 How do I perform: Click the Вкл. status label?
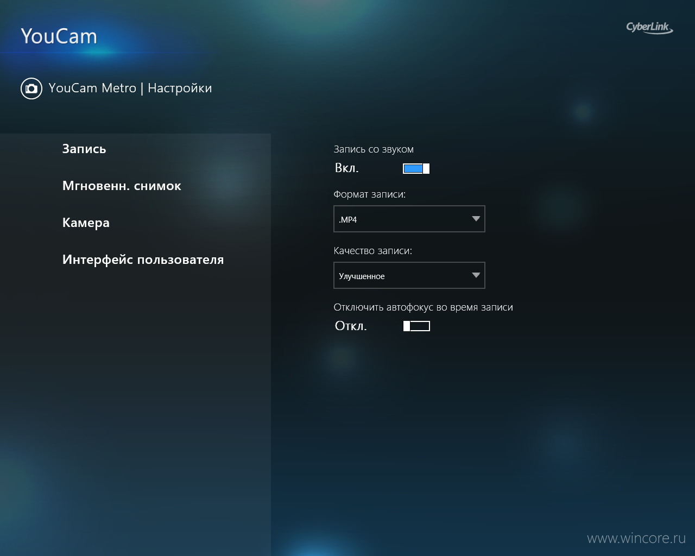tap(346, 168)
